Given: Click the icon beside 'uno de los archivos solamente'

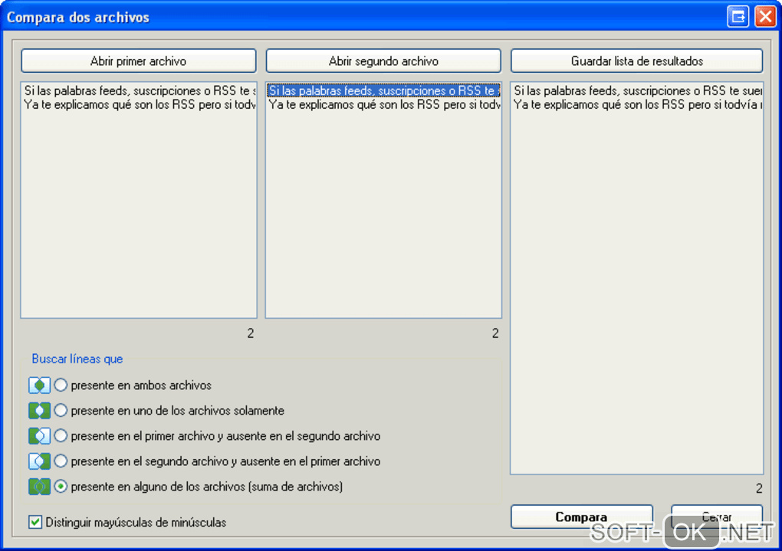Looking at the screenshot, I should click(39, 411).
